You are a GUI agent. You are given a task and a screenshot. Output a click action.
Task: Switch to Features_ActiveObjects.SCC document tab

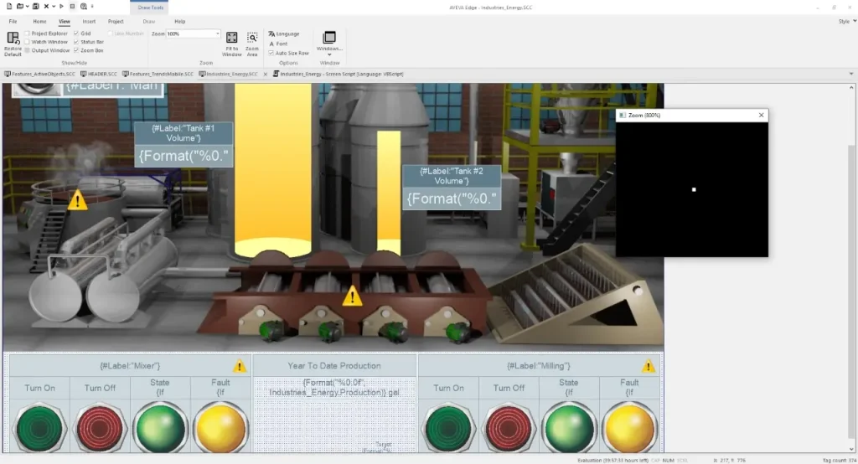tap(39, 74)
